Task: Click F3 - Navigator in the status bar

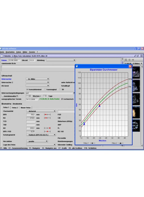Action: (35, 148)
